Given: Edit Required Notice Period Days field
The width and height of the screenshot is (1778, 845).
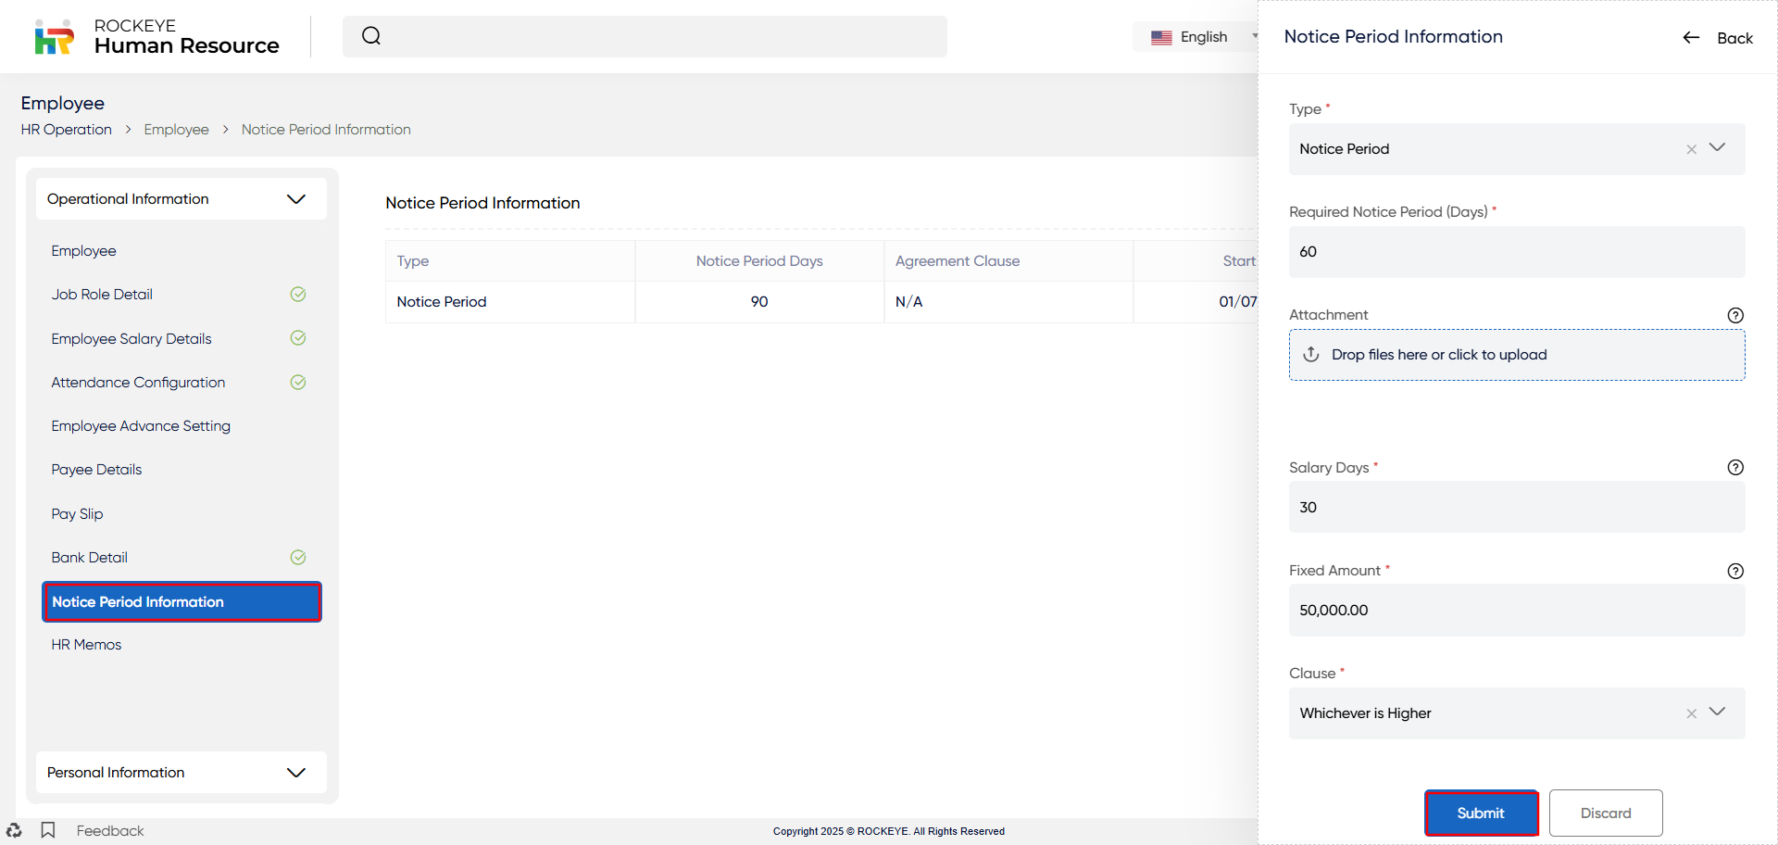Looking at the screenshot, I should pyautogui.click(x=1517, y=252).
